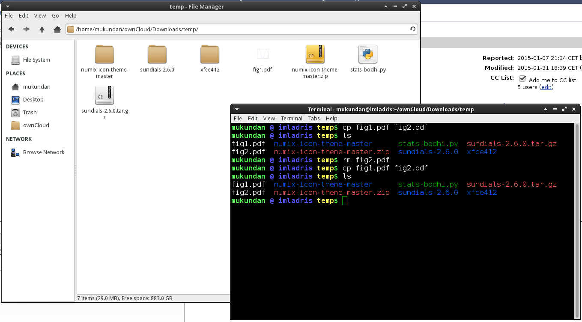Click the edit link beside 5 users
582x322 pixels.
[x=546, y=87]
